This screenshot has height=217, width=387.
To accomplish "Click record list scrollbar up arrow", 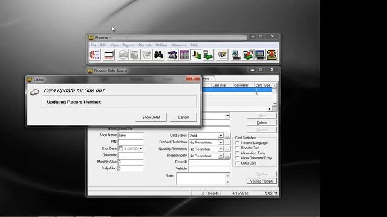I will 275,86.
